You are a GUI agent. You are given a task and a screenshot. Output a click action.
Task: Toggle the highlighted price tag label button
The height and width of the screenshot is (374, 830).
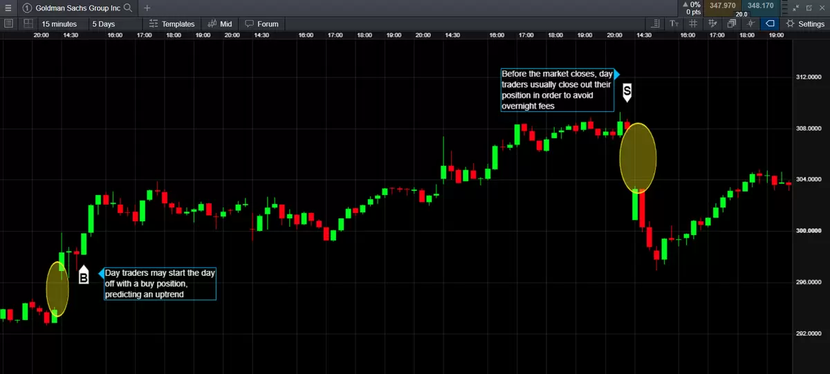(x=769, y=24)
